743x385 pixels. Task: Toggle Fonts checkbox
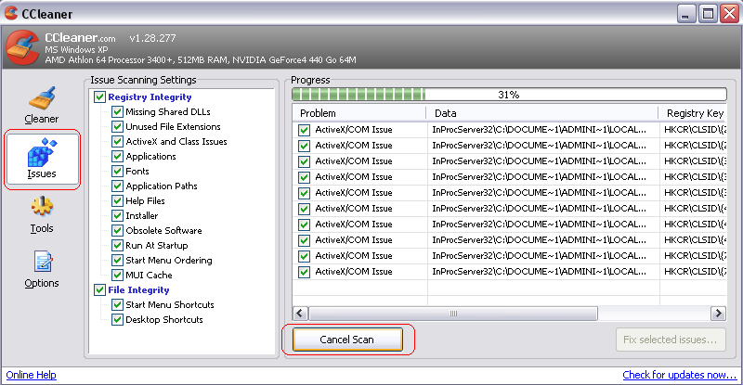click(117, 171)
